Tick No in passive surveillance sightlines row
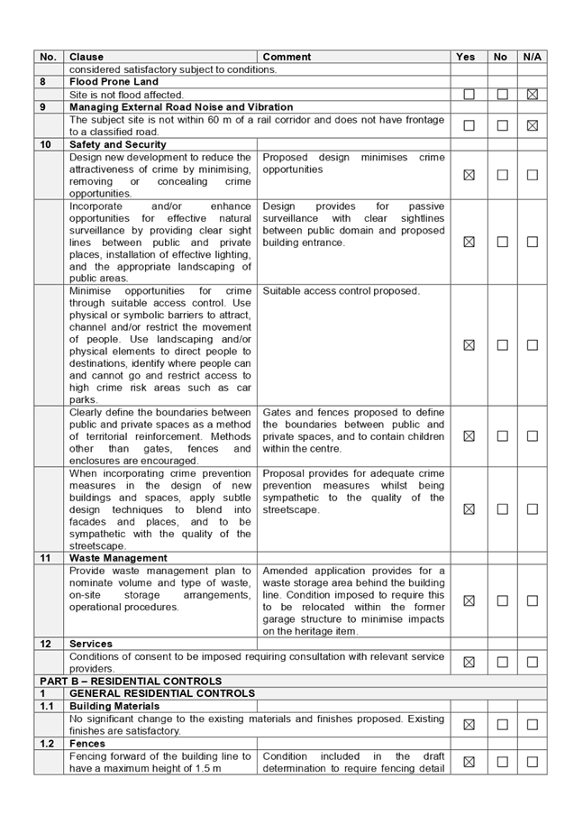Screen dimensions: 574x833 click(x=502, y=242)
